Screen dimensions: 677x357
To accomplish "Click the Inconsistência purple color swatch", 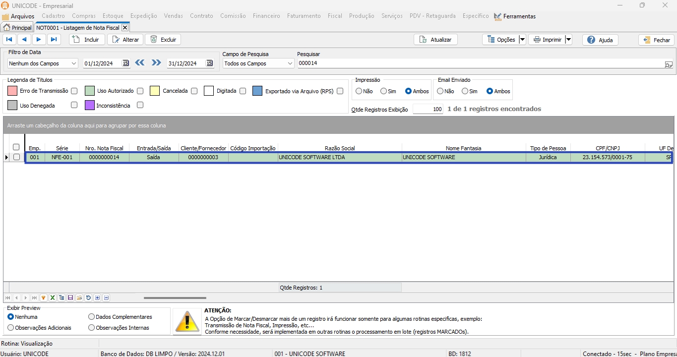I will point(90,105).
